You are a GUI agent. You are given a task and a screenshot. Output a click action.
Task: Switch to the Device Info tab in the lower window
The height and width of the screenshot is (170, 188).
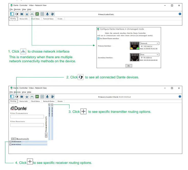24,101
